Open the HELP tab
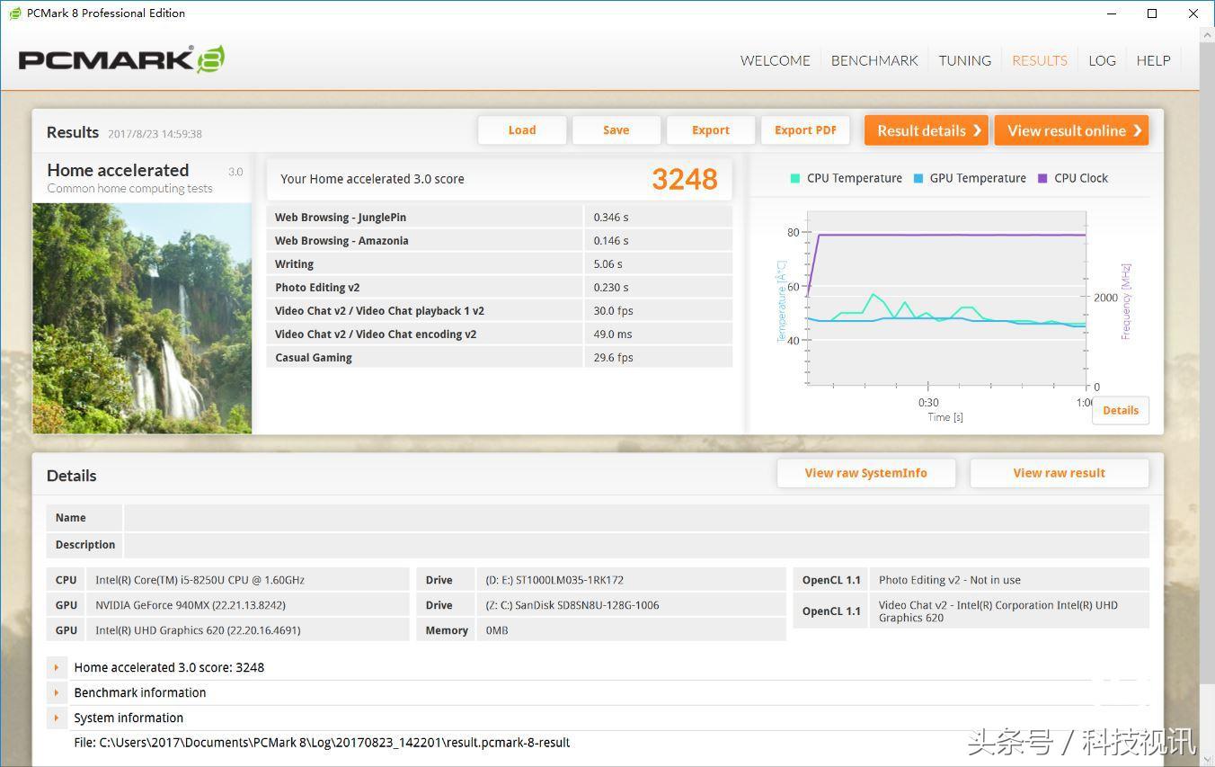The width and height of the screenshot is (1215, 767). pyautogui.click(x=1153, y=60)
